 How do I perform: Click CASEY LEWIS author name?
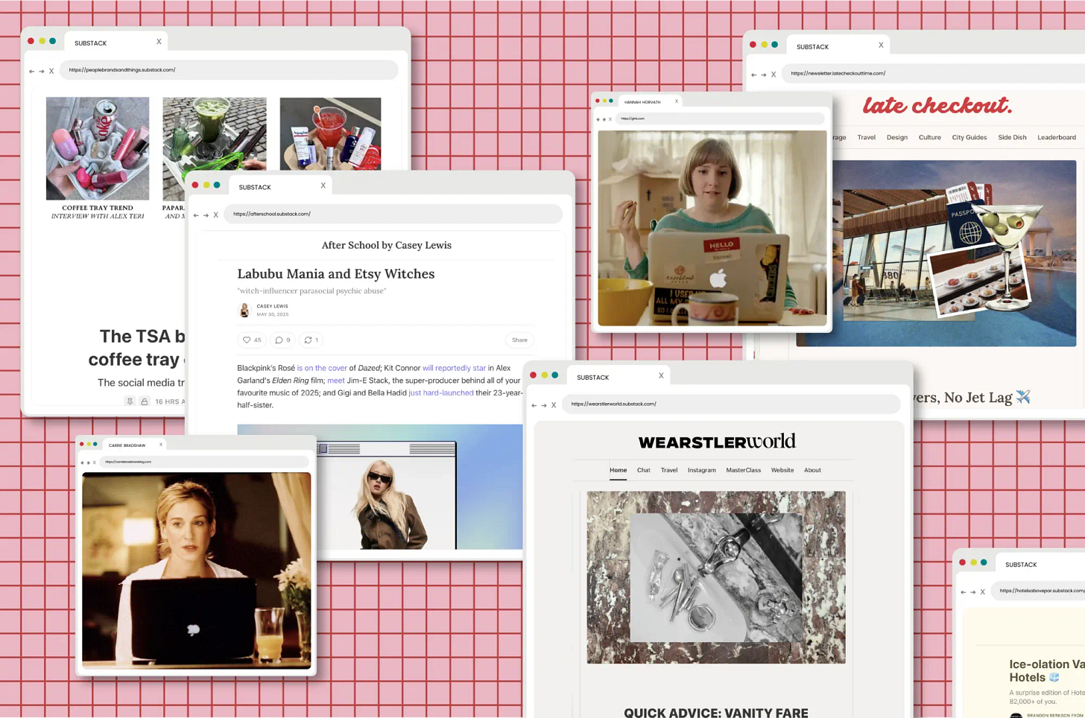tap(272, 306)
